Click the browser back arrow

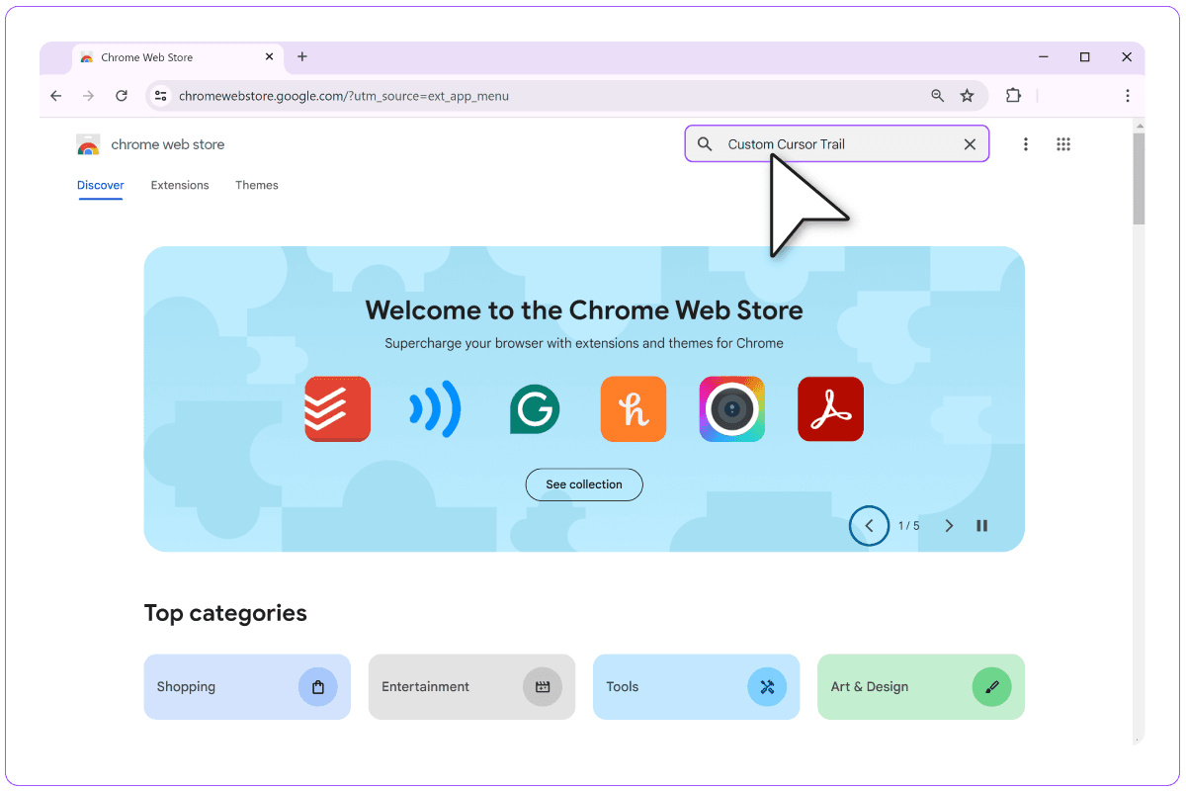56,96
